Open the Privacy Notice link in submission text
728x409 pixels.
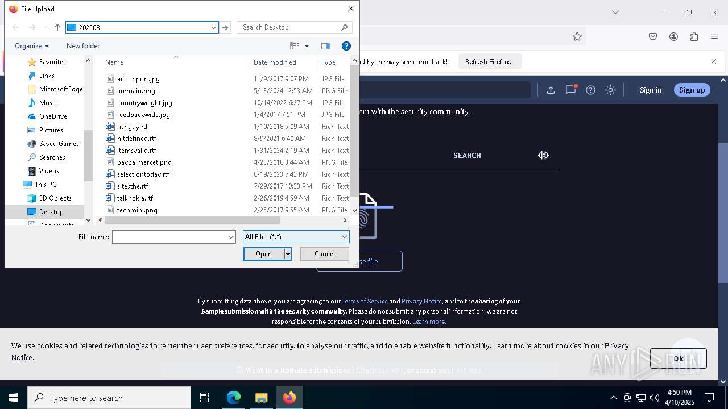click(x=421, y=301)
